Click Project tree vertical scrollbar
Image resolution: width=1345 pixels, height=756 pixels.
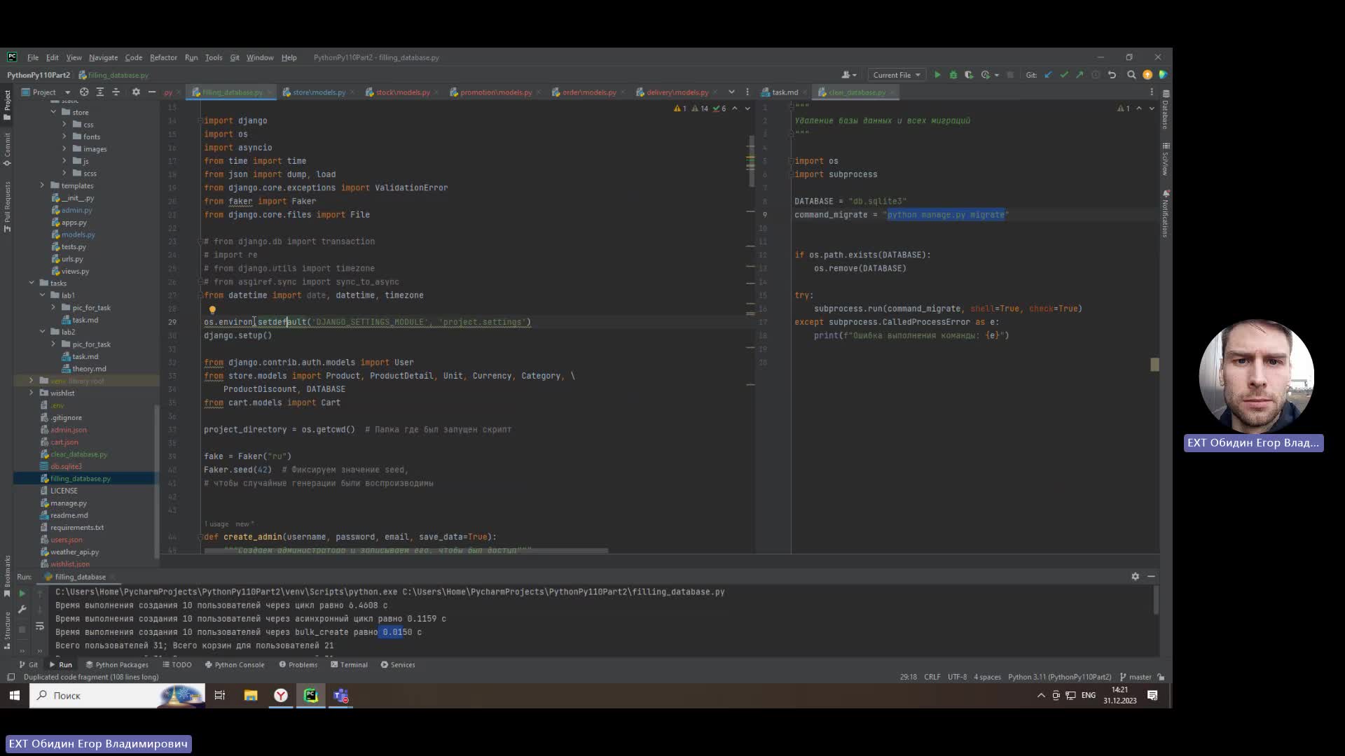tap(157, 483)
